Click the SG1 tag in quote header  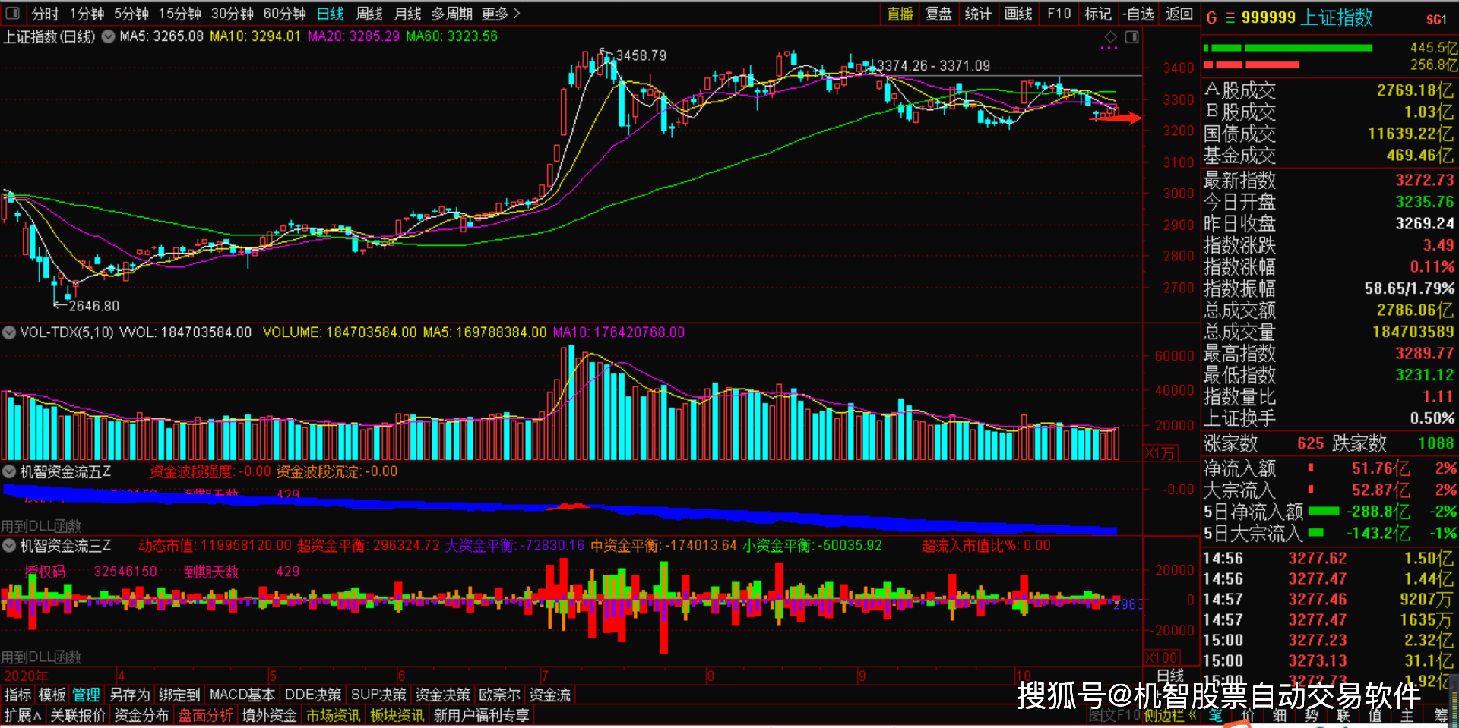1436,19
